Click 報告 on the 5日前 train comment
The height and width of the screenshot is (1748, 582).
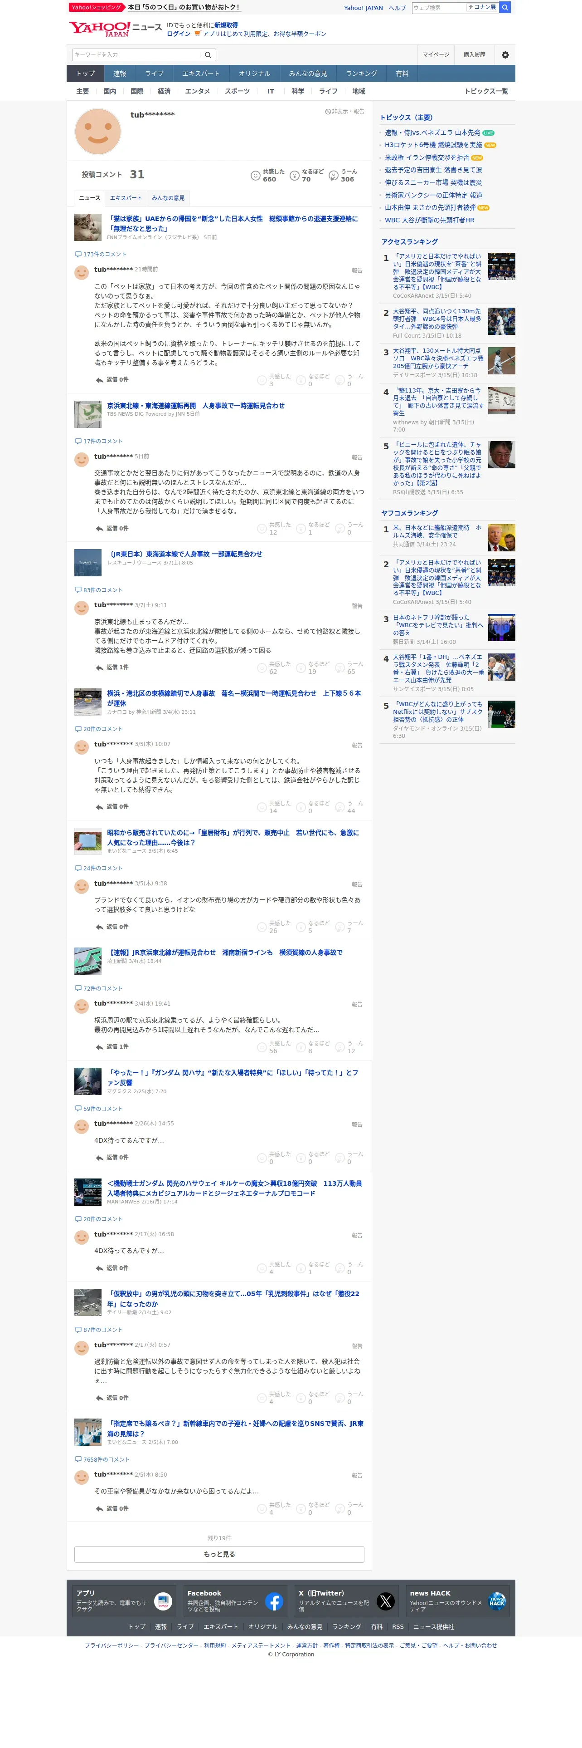(x=357, y=457)
